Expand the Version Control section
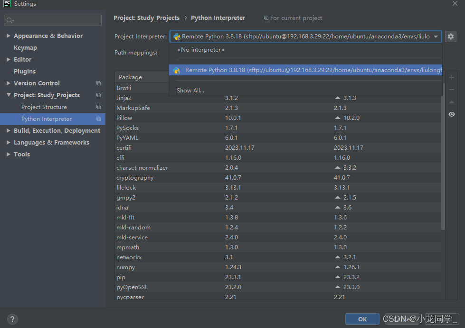The image size is (465, 328). tap(8, 83)
